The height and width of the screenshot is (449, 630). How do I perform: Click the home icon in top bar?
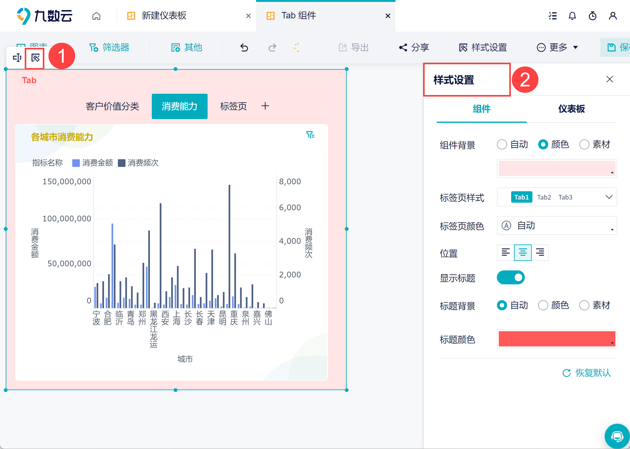coord(96,16)
